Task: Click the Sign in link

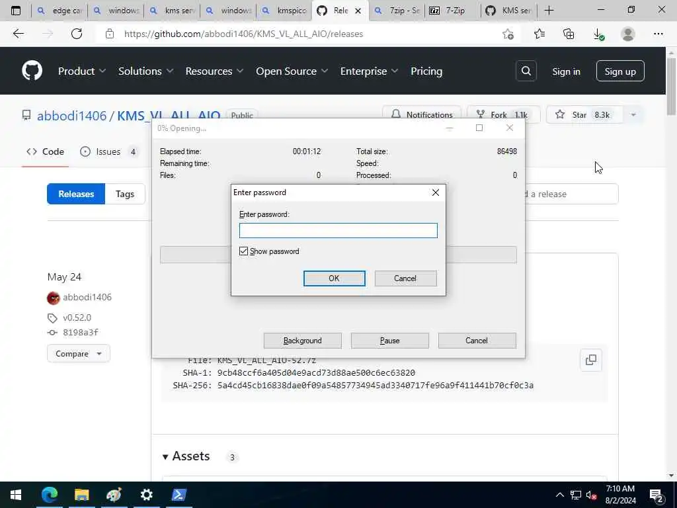Action: click(566, 71)
